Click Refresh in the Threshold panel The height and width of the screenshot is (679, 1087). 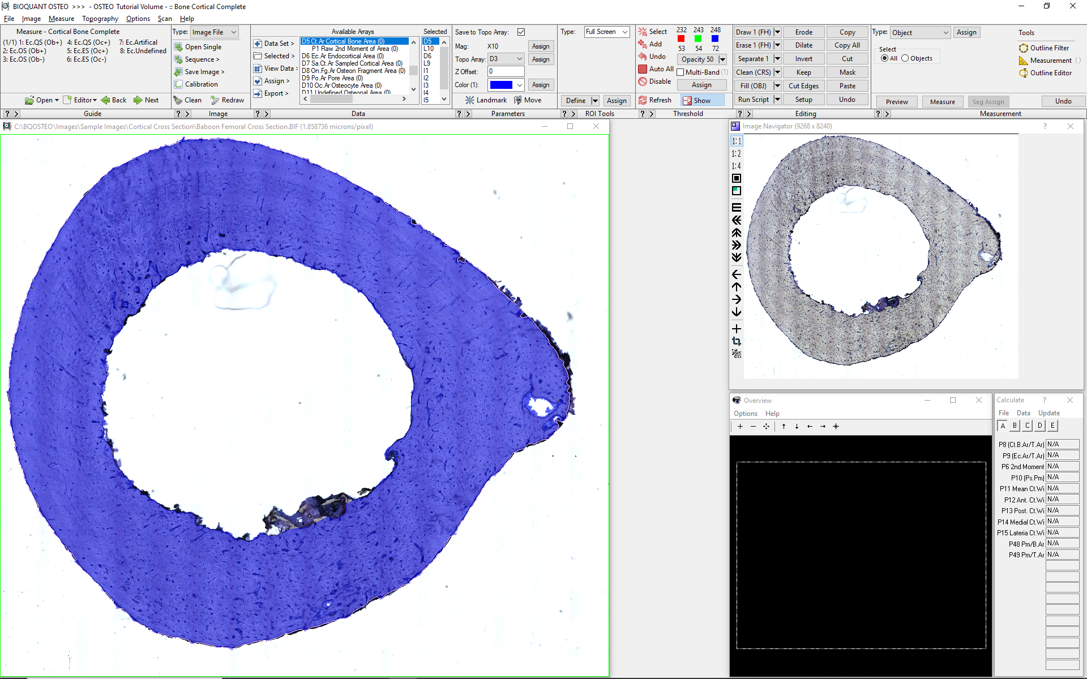tap(655, 100)
